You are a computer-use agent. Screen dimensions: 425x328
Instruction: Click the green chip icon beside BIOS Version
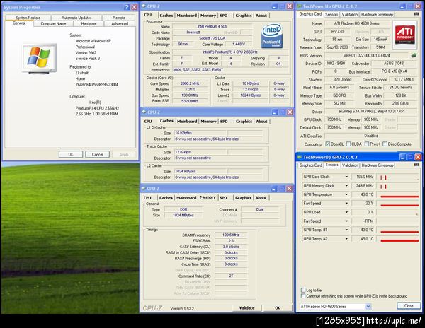coord(414,55)
